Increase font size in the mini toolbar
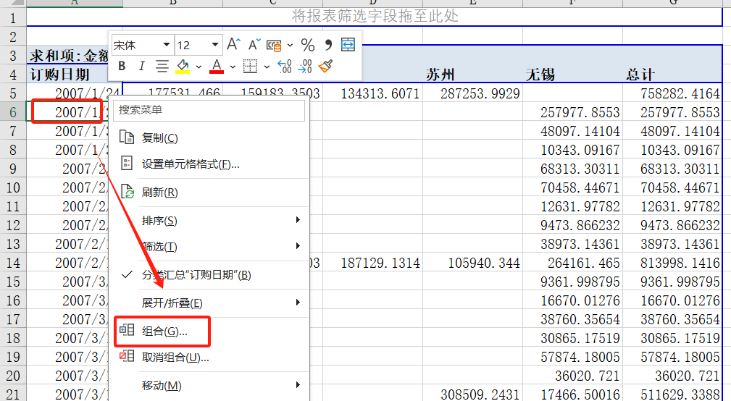This screenshot has width=731, height=401. tap(233, 45)
